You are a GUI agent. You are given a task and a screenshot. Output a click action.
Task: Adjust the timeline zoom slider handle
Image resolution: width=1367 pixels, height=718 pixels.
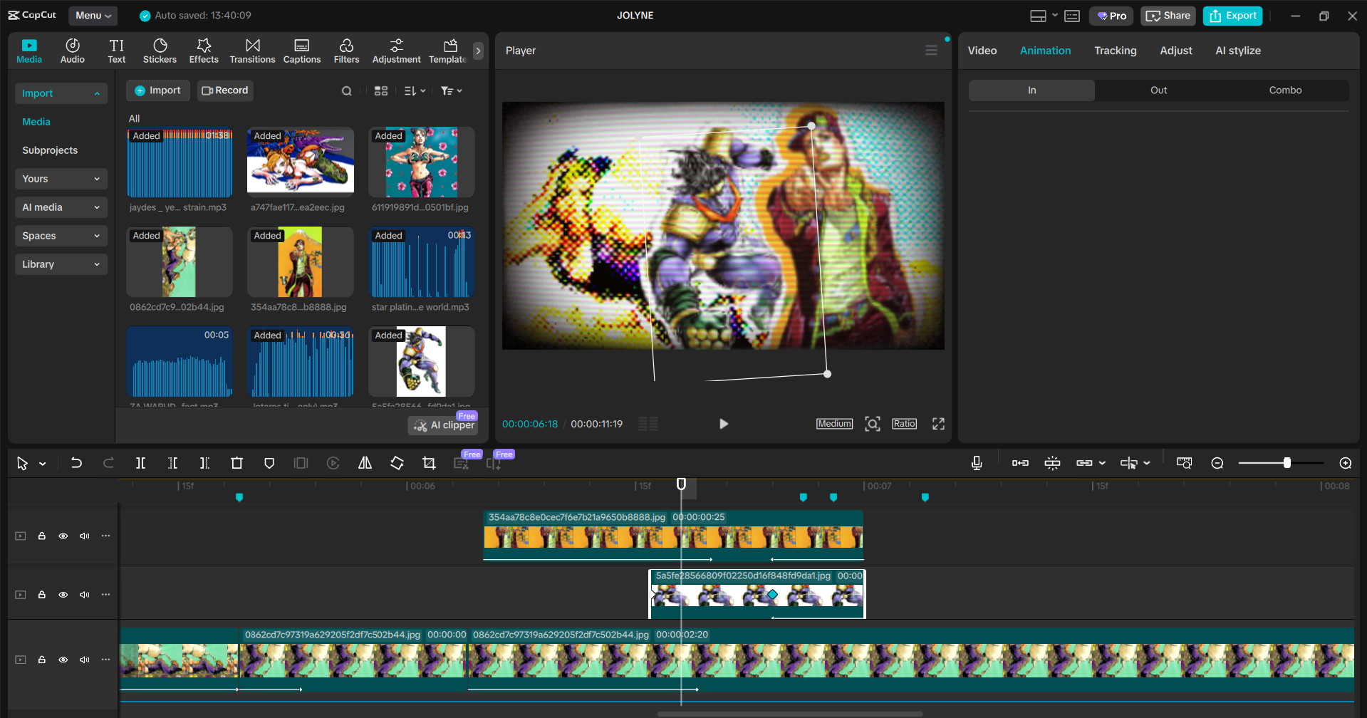click(1287, 463)
